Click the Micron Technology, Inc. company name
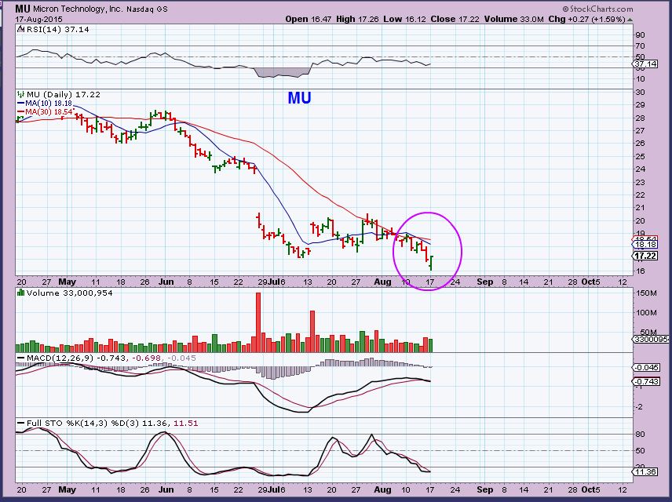 coord(78,9)
